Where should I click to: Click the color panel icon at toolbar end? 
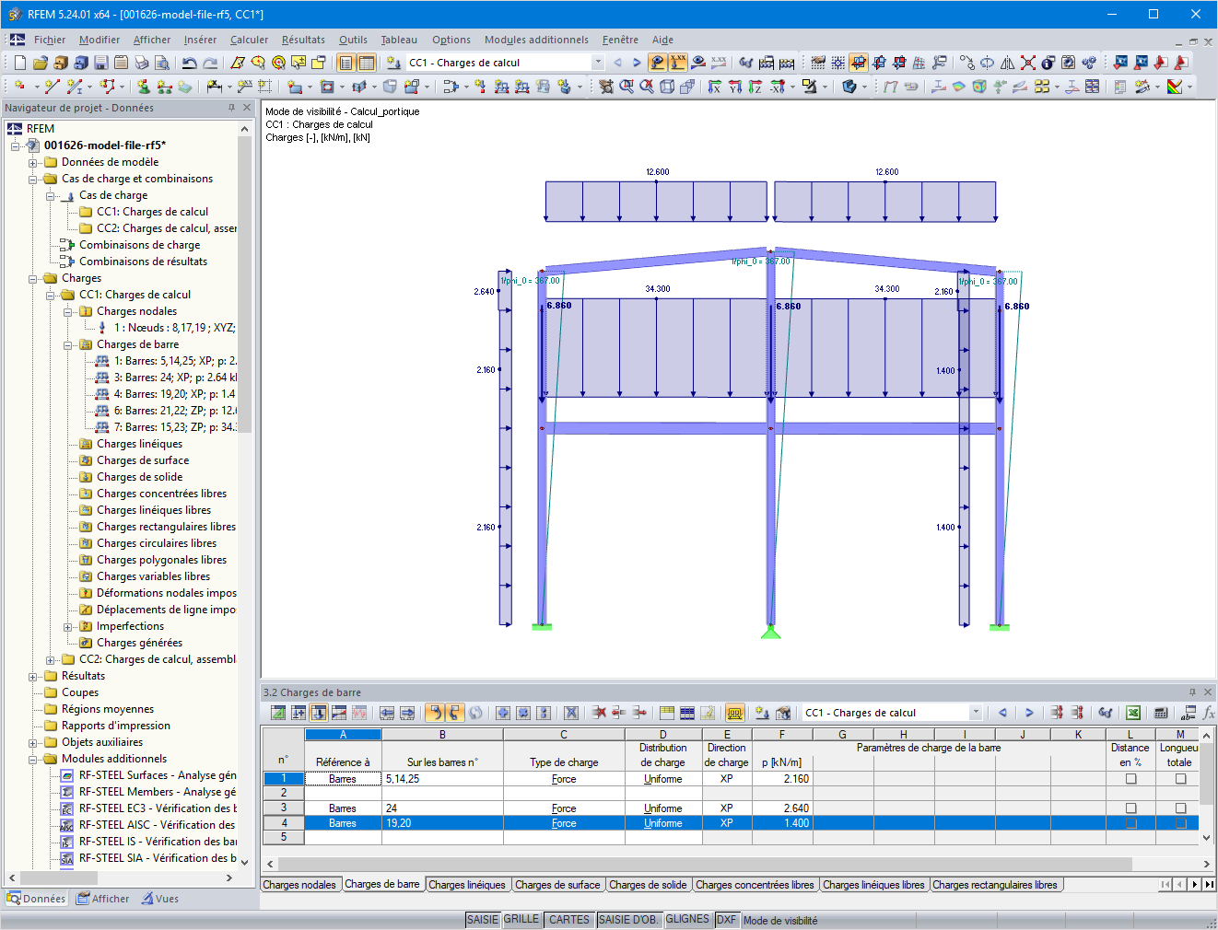[1175, 87]
